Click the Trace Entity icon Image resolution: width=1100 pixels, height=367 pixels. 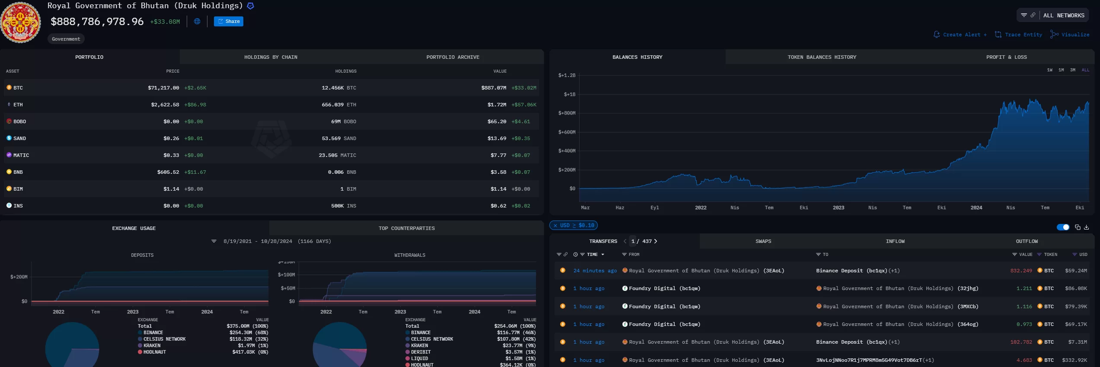click(998, 35)
